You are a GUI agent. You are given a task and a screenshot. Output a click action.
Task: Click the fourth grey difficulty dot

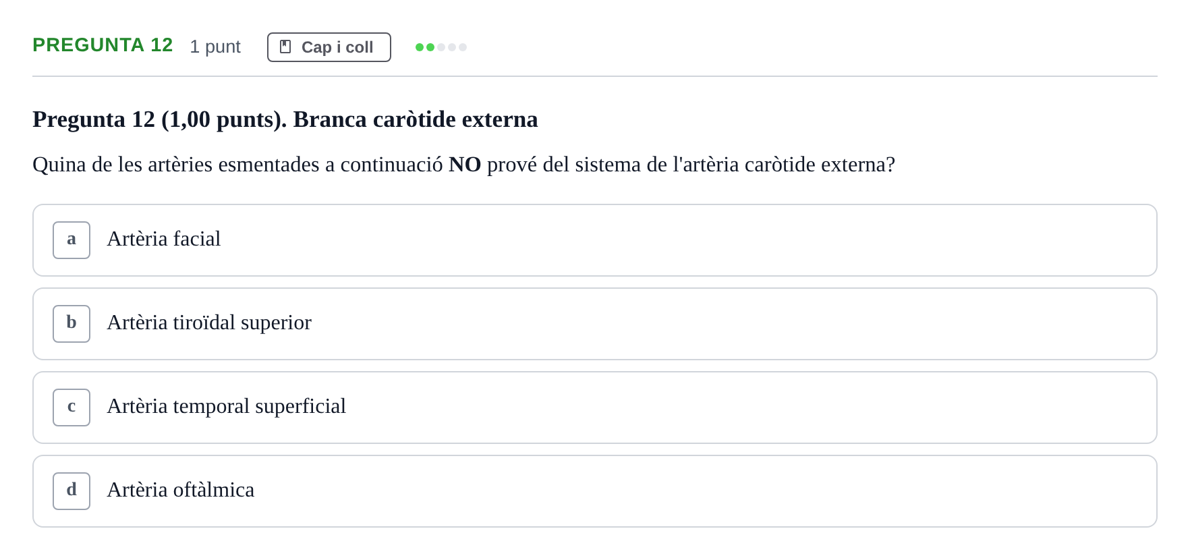point(452,47)
